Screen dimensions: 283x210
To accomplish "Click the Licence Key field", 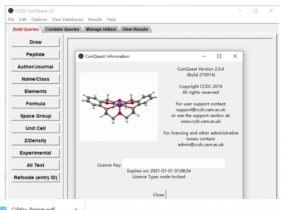I will coord(174,163).
